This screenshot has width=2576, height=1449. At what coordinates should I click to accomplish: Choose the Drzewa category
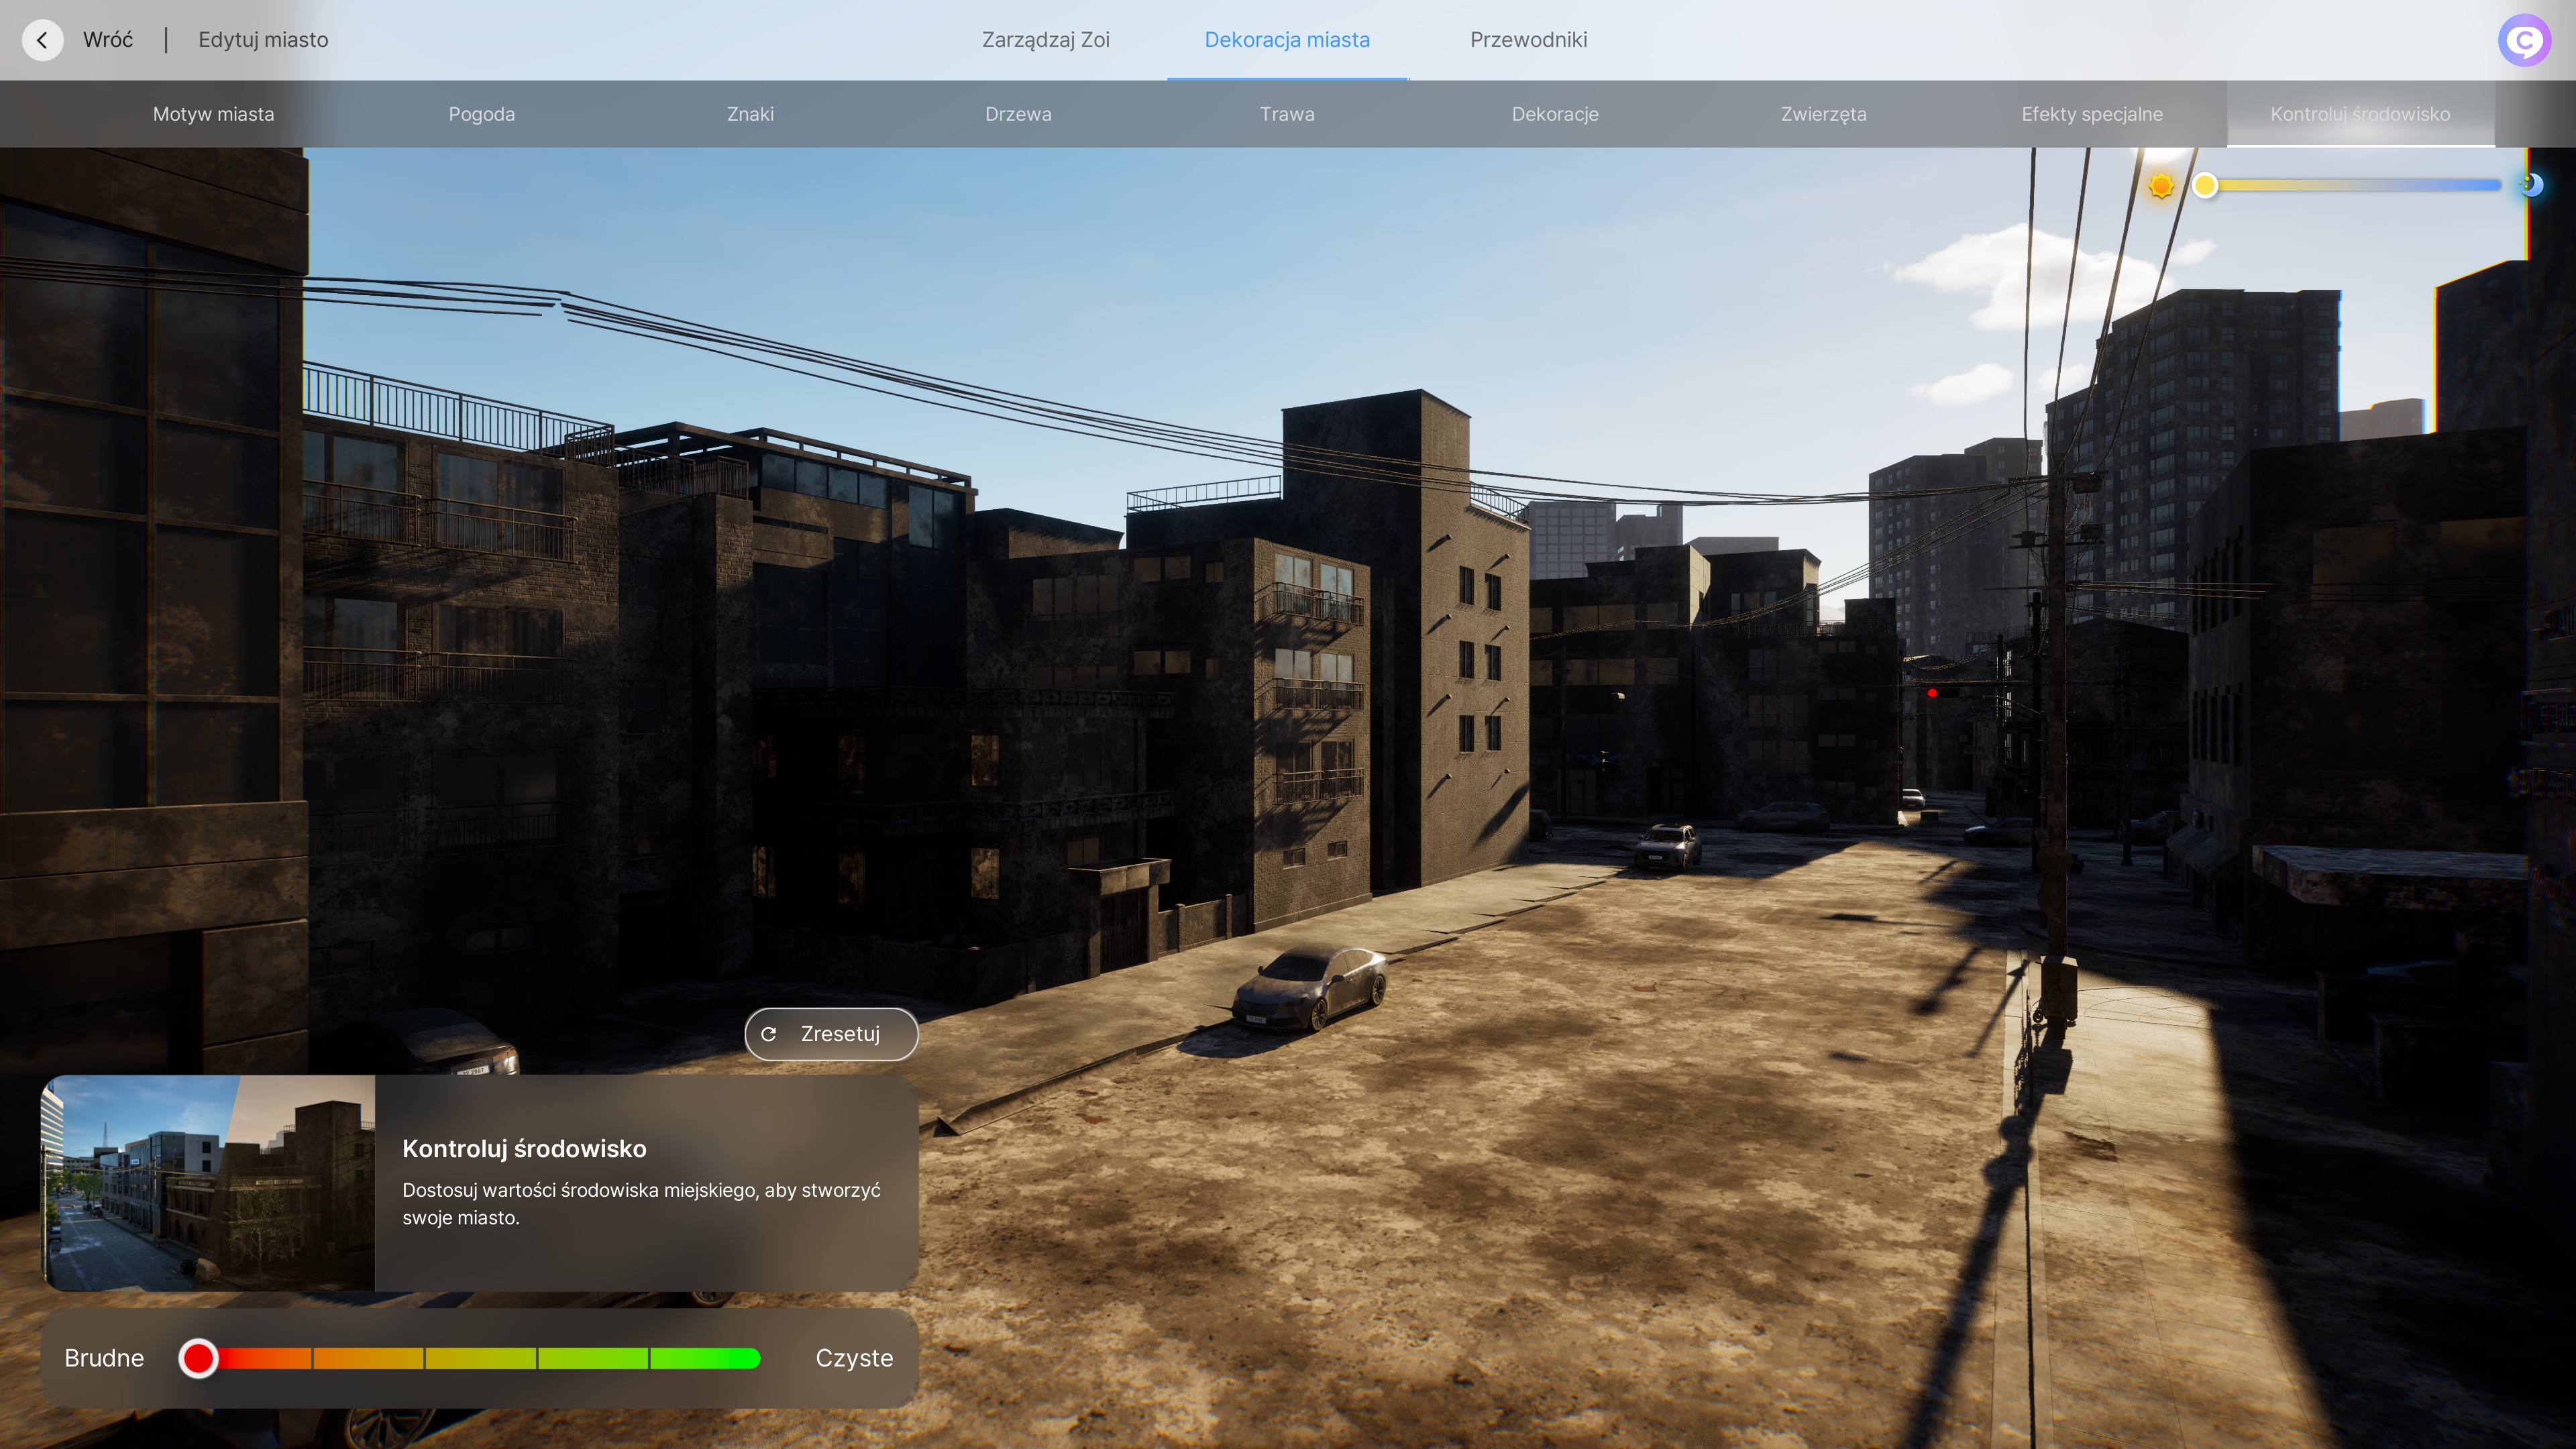1018,114
